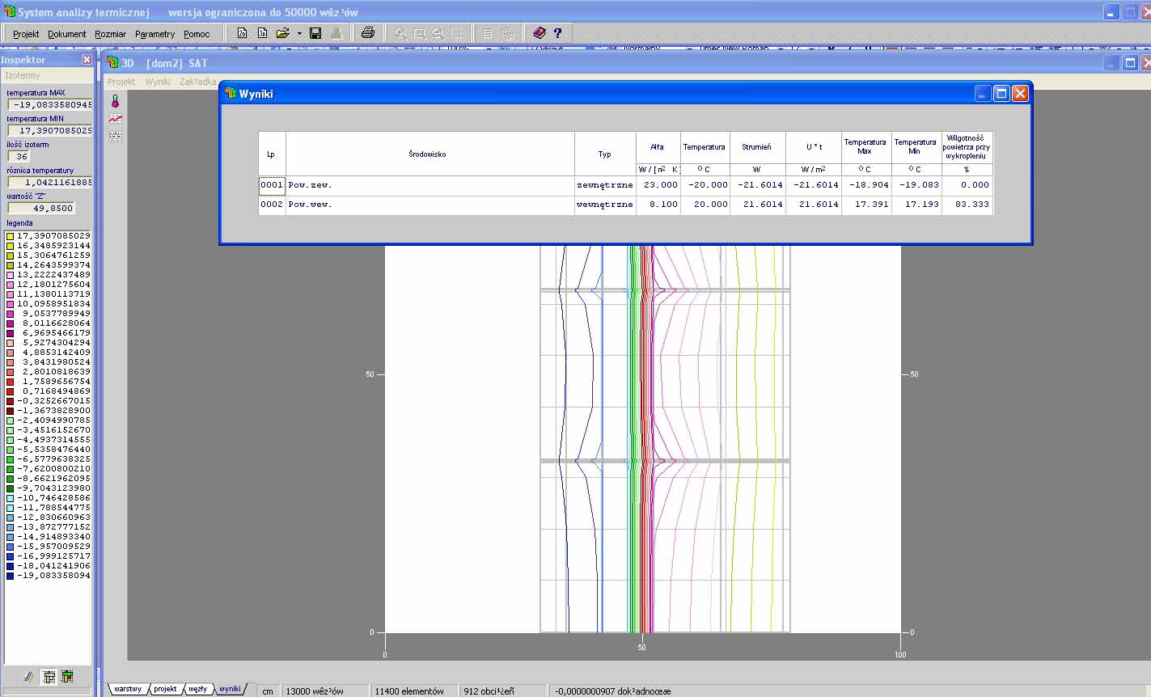Open a file with the folder icon
Viewport: 1151px width, 697px height.
point(282,33)
